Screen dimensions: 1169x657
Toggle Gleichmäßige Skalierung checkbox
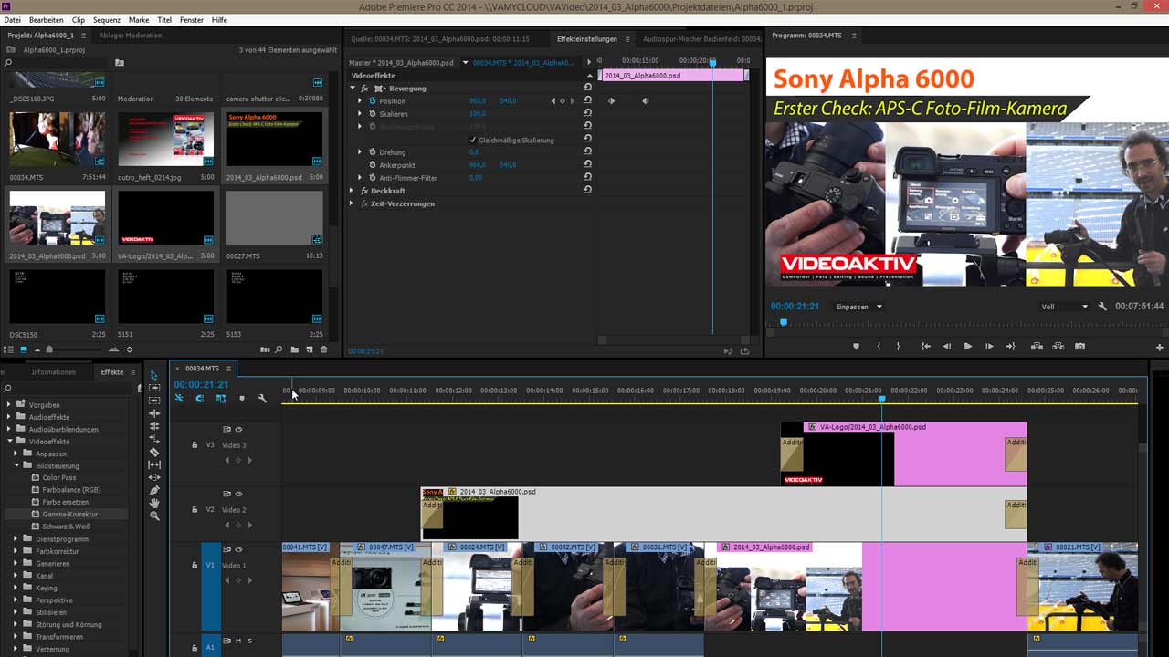(x=472, y=140)
